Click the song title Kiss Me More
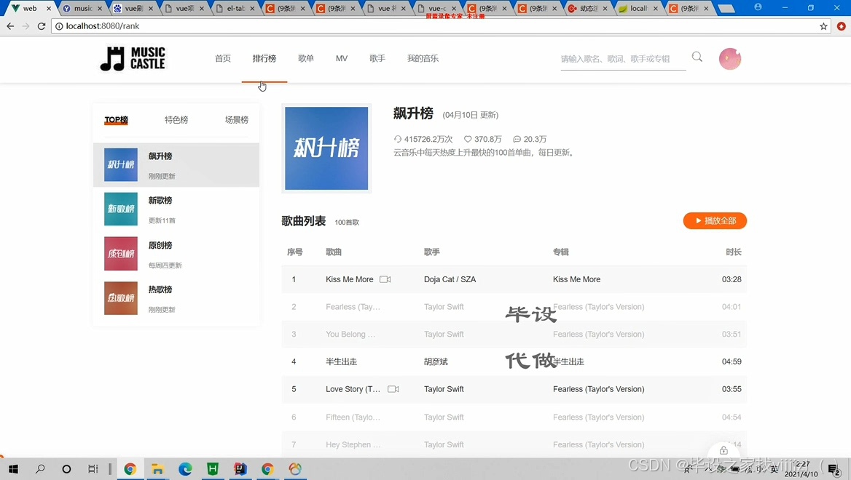This screenshot has height=480, width=851. coord(350,279)
